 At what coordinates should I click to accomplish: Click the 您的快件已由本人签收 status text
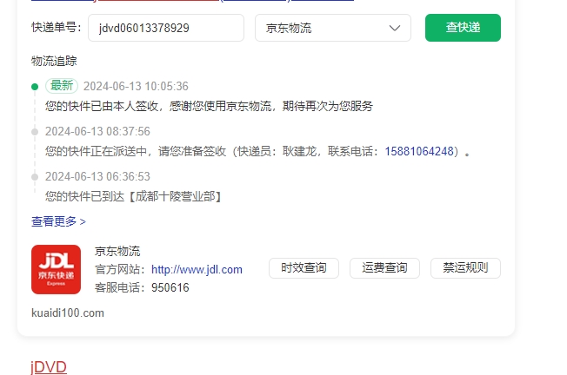click(209, 106)
